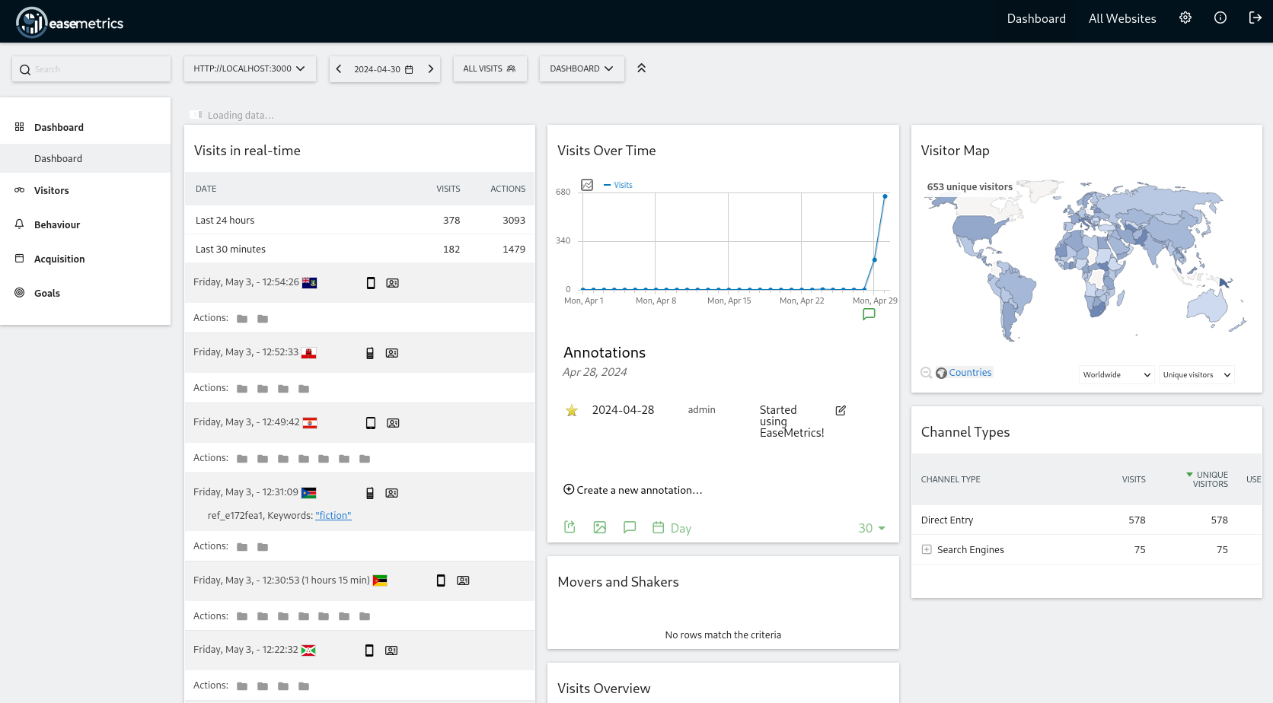This screenshot has height=703, width=1273.
Task: Click Direct Entry row label
Action: pos(947,520)
